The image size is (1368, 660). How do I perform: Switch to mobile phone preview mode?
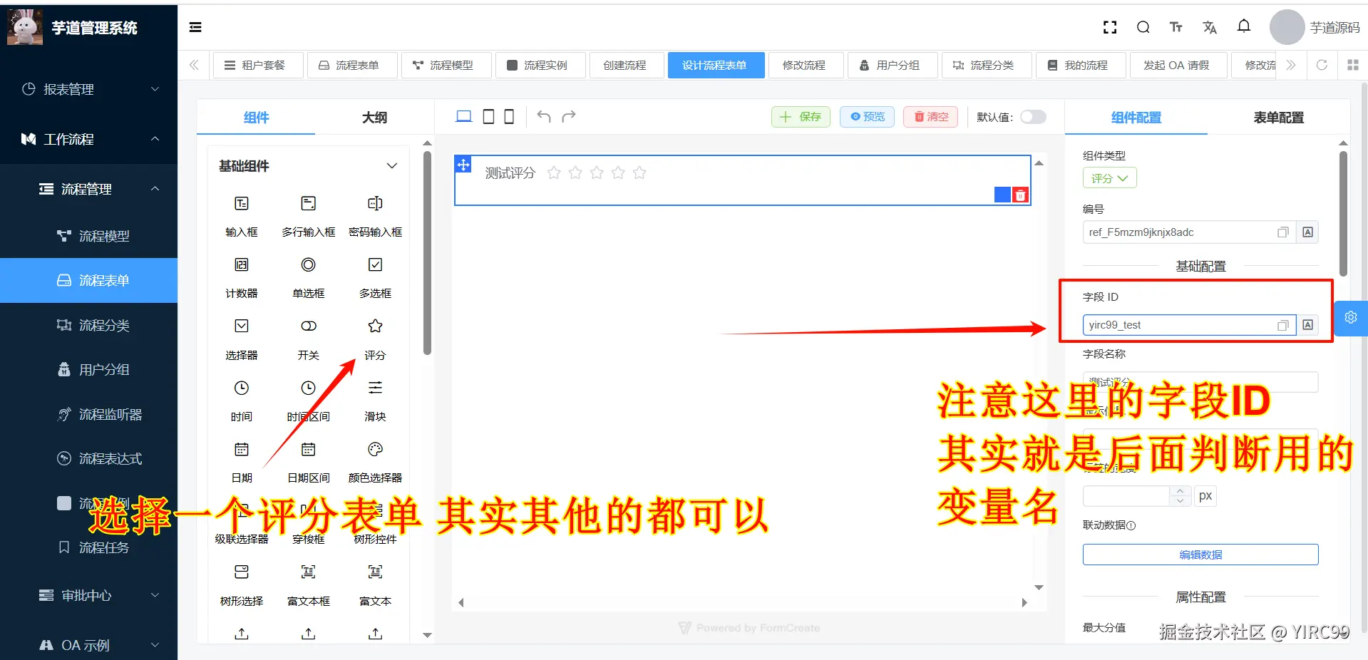point(508,116)
